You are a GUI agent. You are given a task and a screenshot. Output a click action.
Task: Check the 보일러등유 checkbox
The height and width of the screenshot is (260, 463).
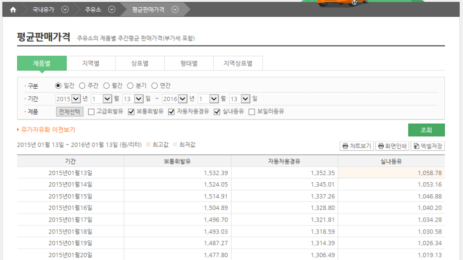click(x=252, y=112)
